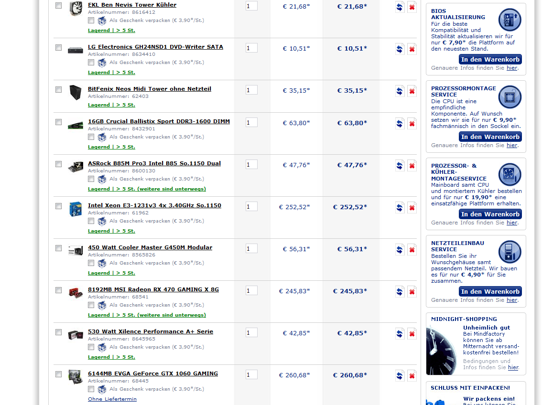553x405 pixels.
Task: Click 'Ohne Liefertermin' link for EVGA GTX 1060
Action: [x=112, y=399]
